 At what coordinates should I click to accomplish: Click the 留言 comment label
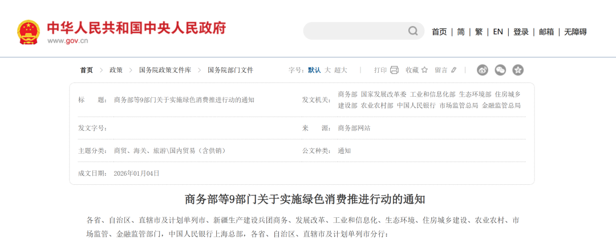441,70
